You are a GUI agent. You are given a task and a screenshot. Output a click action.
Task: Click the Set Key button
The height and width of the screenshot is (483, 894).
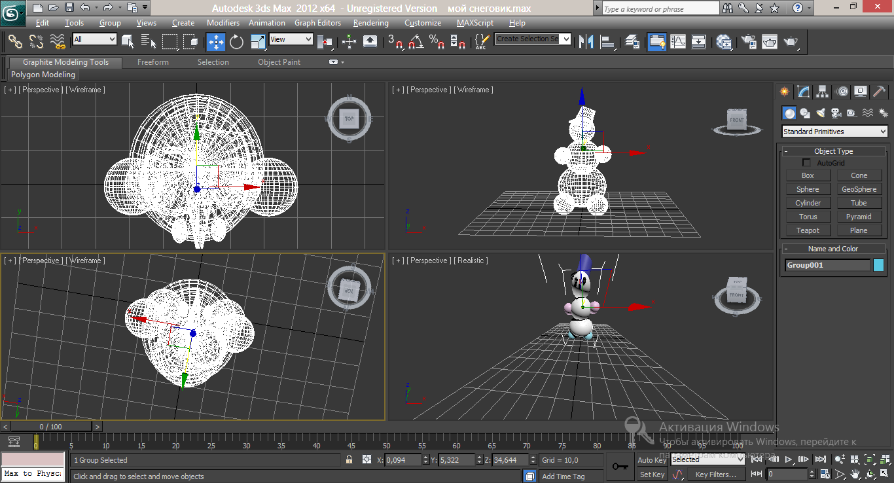652,474
